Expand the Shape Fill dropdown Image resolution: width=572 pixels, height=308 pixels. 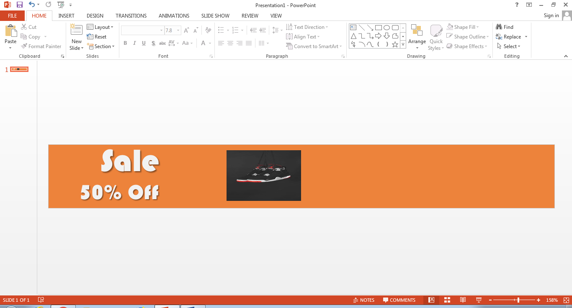[477, 26]
